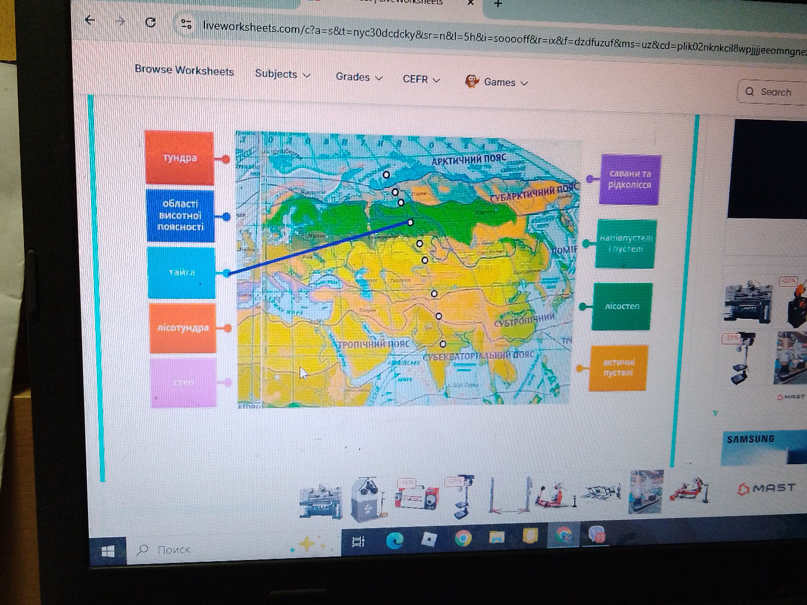Select the тундра connector dot
807x605 pixels.
point(225,159)
